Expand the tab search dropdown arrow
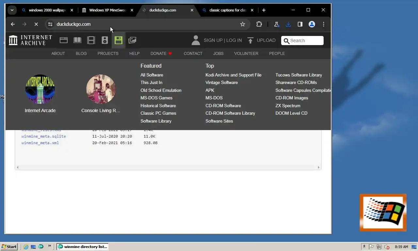418x251 pixels. point(12,10)
